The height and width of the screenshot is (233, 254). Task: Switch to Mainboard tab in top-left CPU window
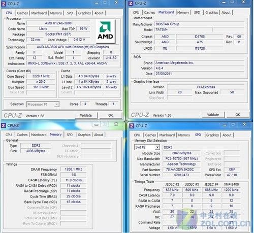tap(39, 13)
